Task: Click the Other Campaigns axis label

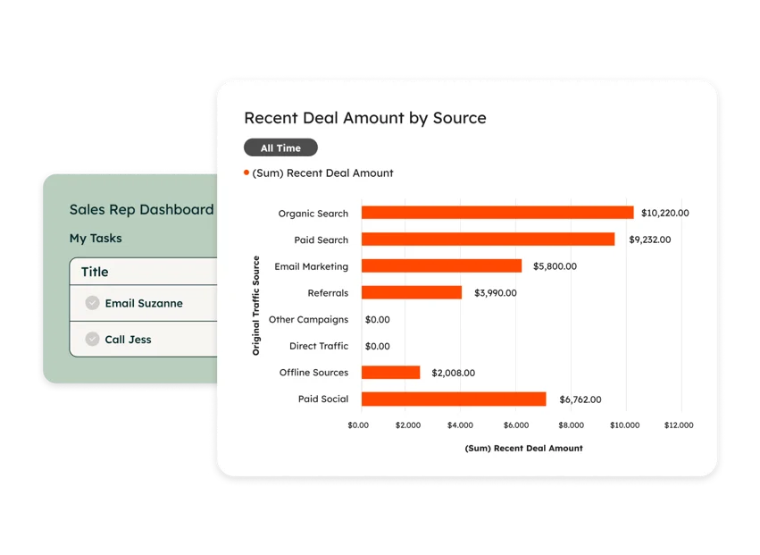Action: tap(308, 319)
